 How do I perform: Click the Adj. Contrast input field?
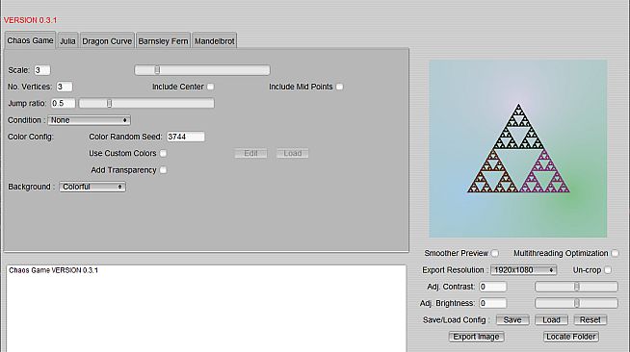coord(492,287)
